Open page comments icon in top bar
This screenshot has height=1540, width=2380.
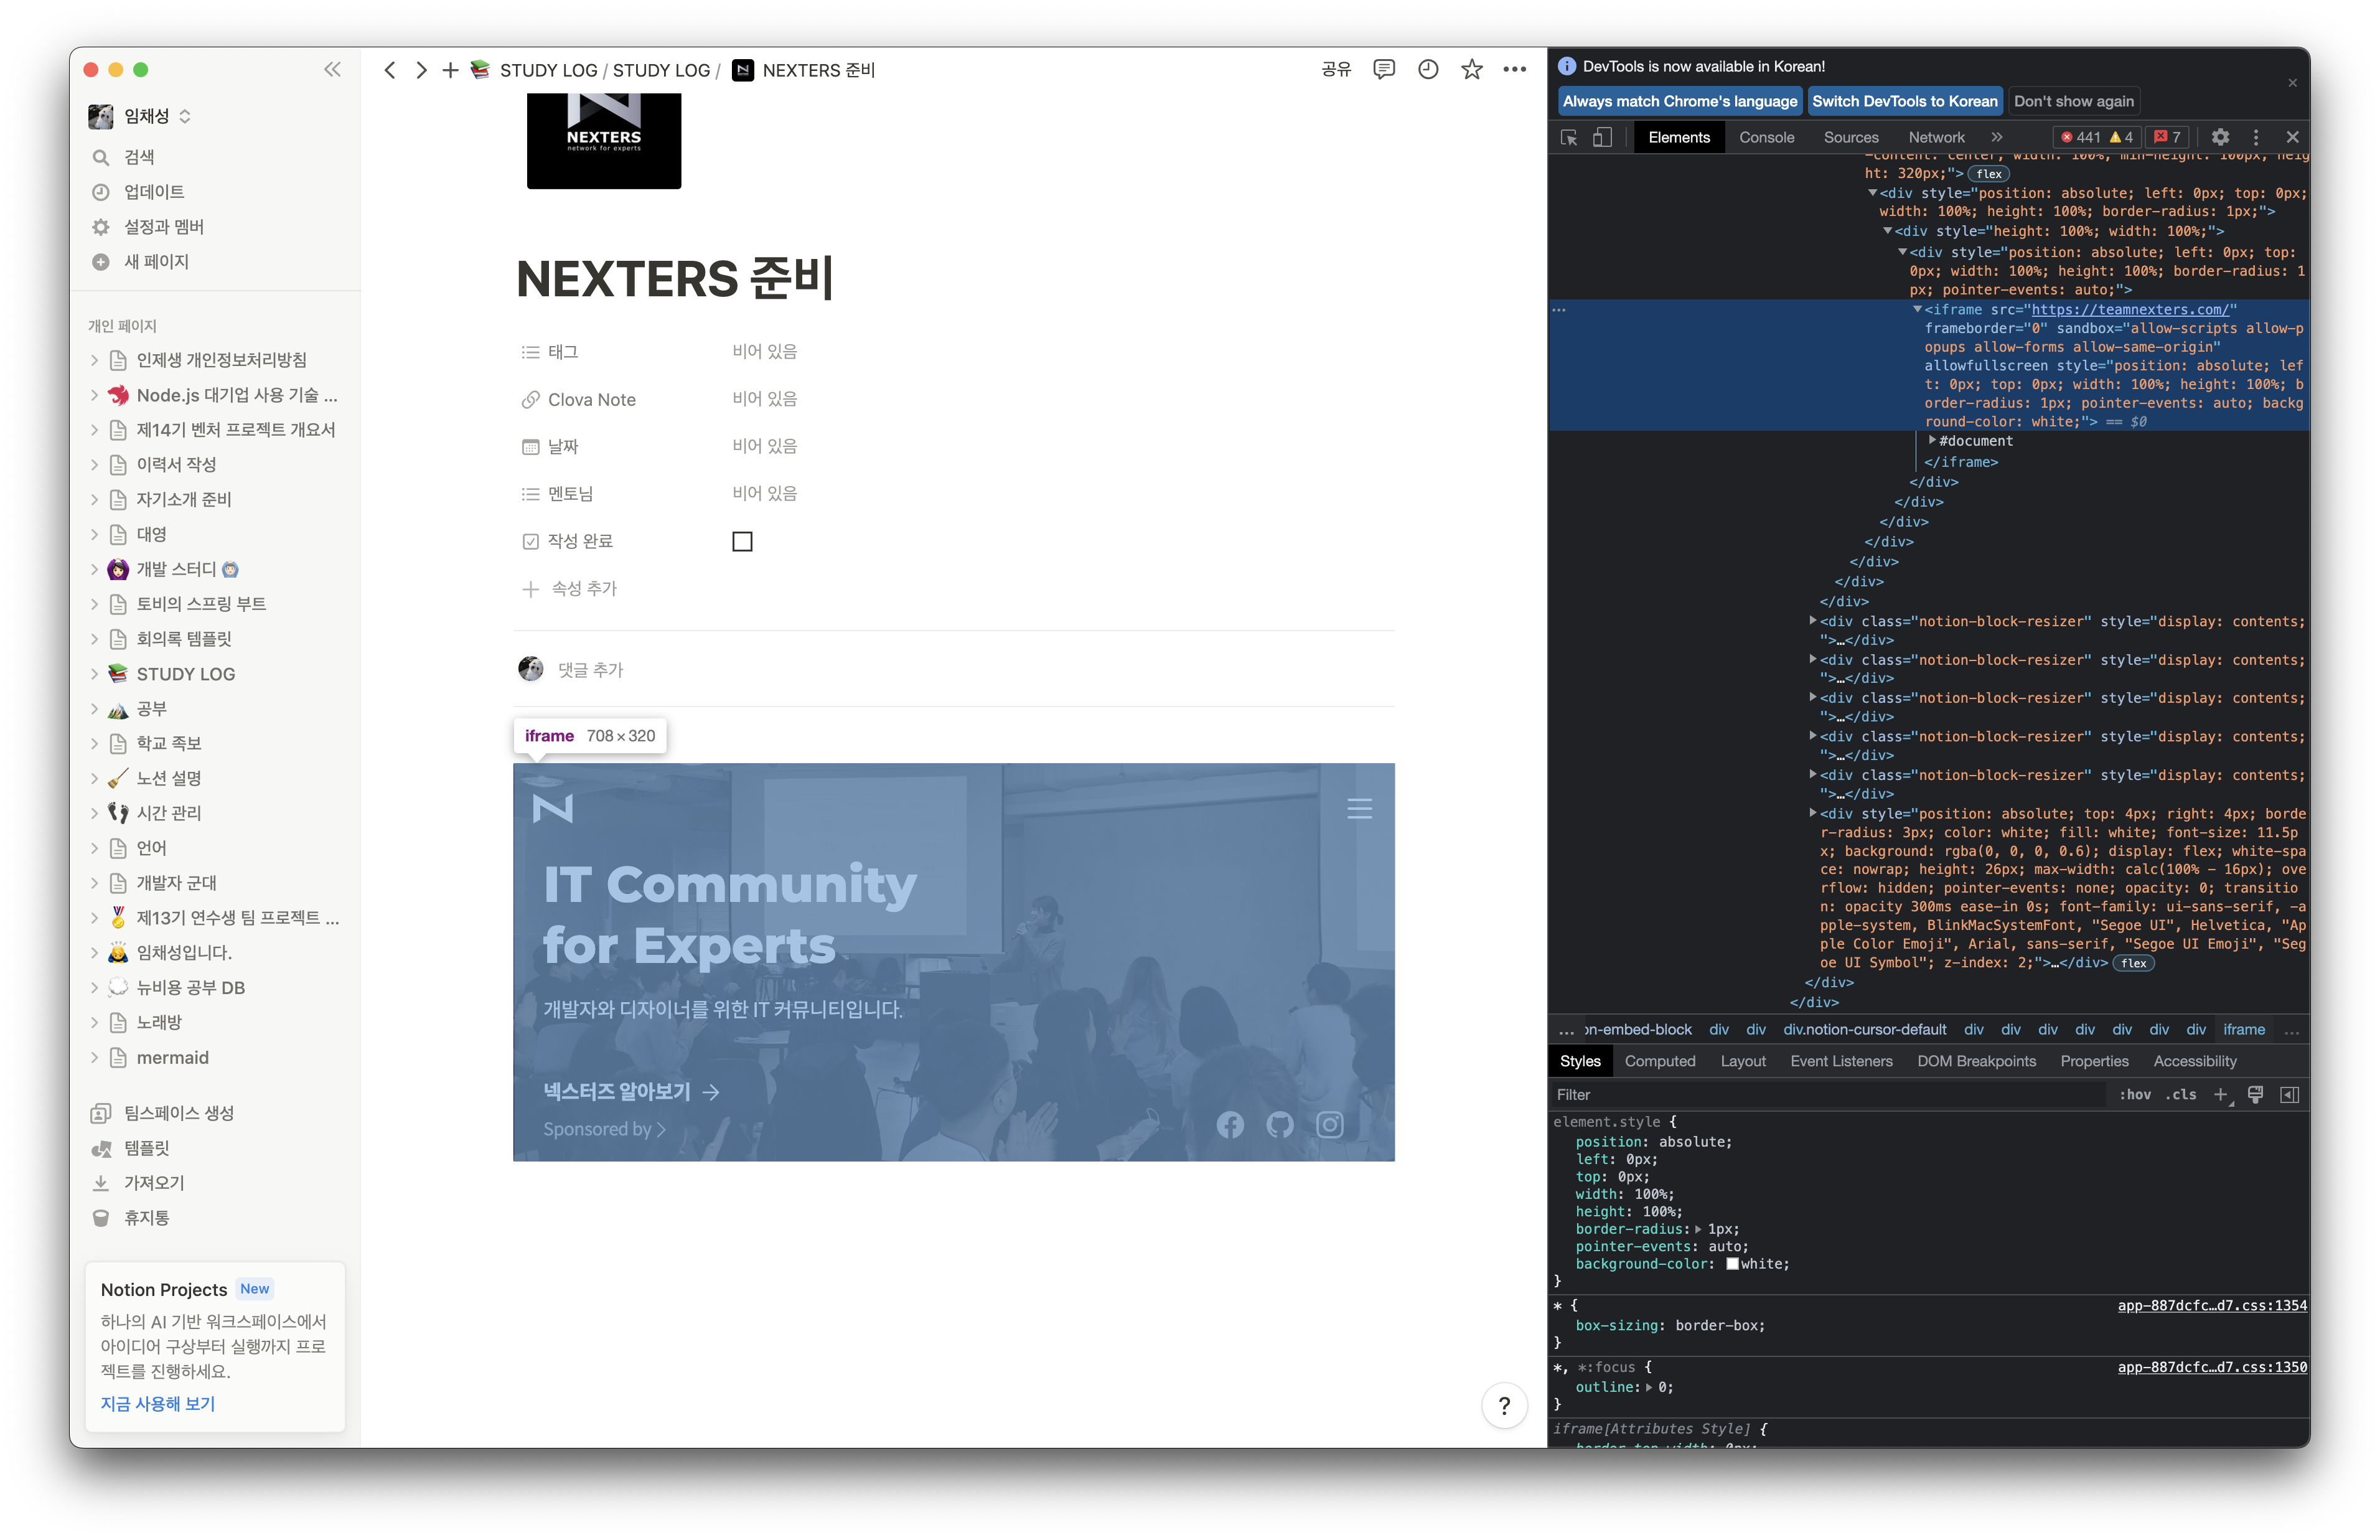1384,69
